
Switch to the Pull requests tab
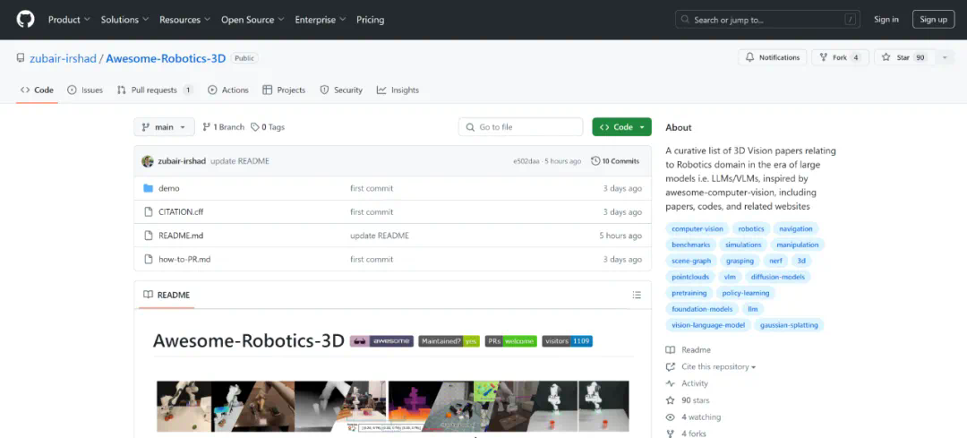pyautogui.click(x=154, y=90)
